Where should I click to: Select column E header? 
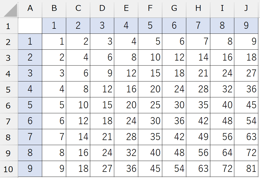[x=126, y=9]
